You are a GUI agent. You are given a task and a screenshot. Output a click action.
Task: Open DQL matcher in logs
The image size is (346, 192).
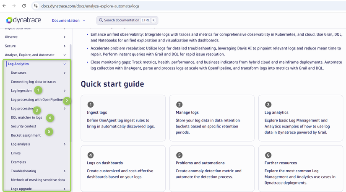26,117
